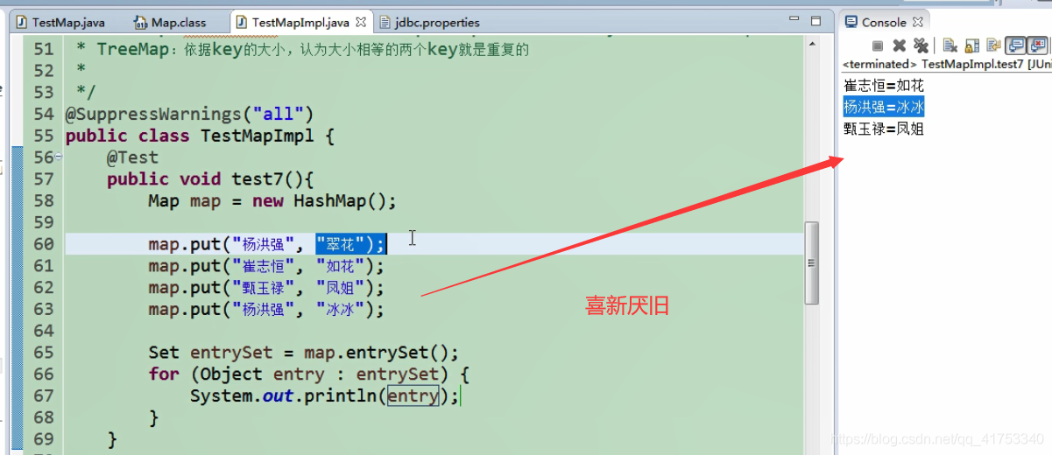
Task: Click System.out.println on line 67
Action: click(284, 395)
